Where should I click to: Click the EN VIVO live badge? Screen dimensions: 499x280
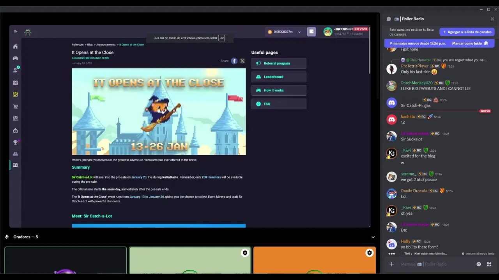click(x=361, y=29)
